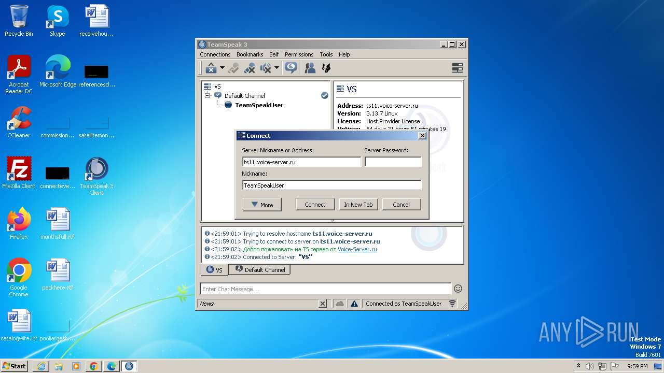The width and height of the screenshot is (664, 373).
Task: Open the Tools menu
Action: 326,54
